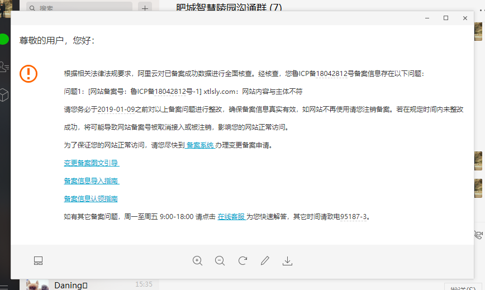Open the 备案信息导入指南 link
485x290 pixels.
91,181
